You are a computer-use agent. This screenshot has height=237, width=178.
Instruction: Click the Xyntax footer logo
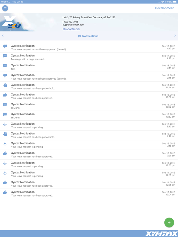(162, 234)
